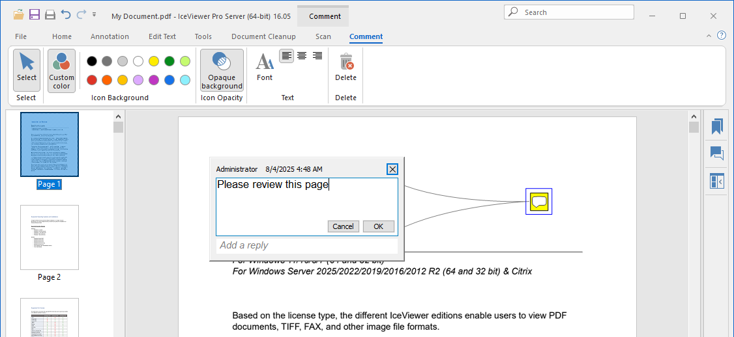Switch to the Scan tab

click(323, 36)
